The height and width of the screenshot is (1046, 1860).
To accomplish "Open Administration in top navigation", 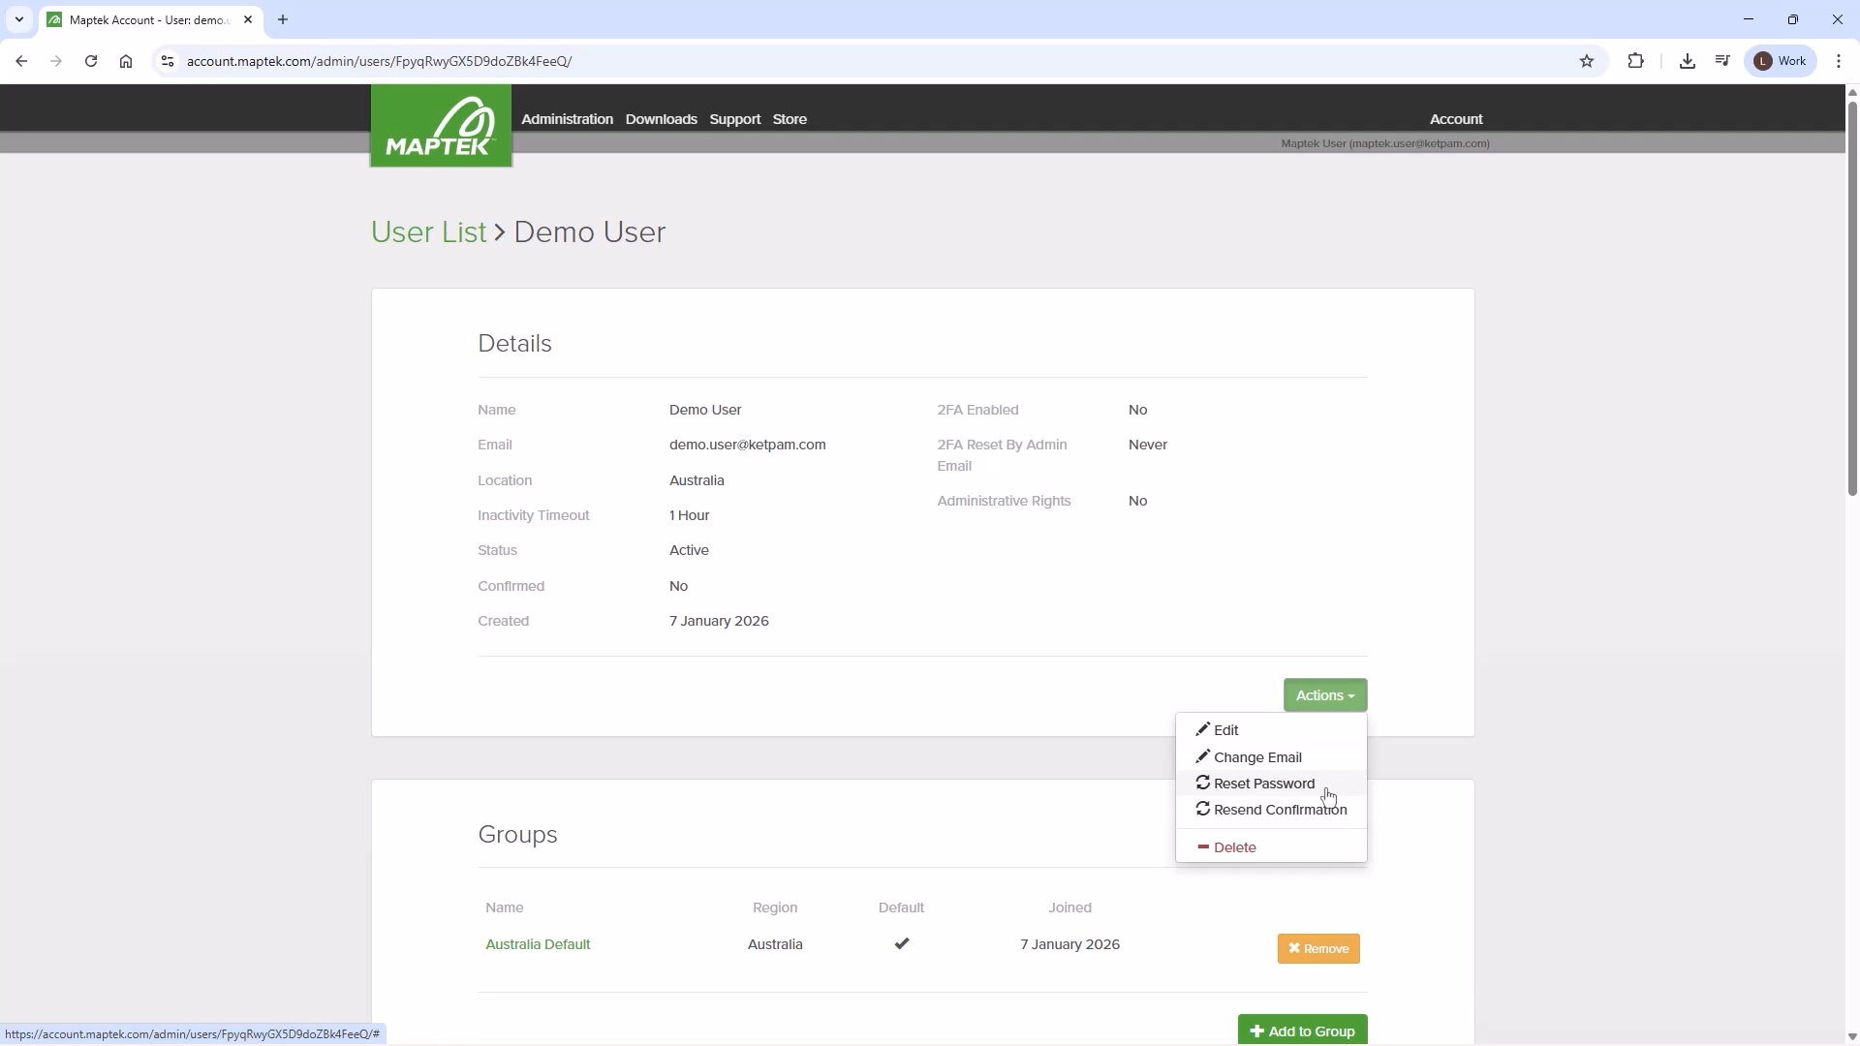I will (567, 119).
